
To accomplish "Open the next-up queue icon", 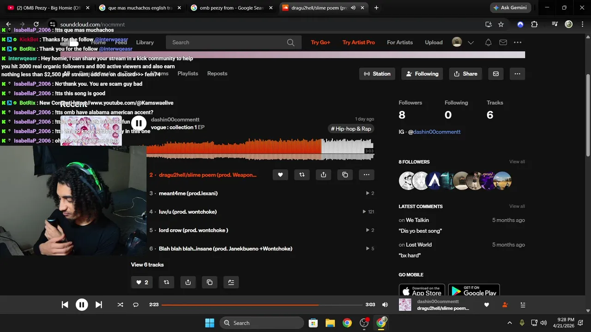I will pyautogui.click(x=523, y=305).
